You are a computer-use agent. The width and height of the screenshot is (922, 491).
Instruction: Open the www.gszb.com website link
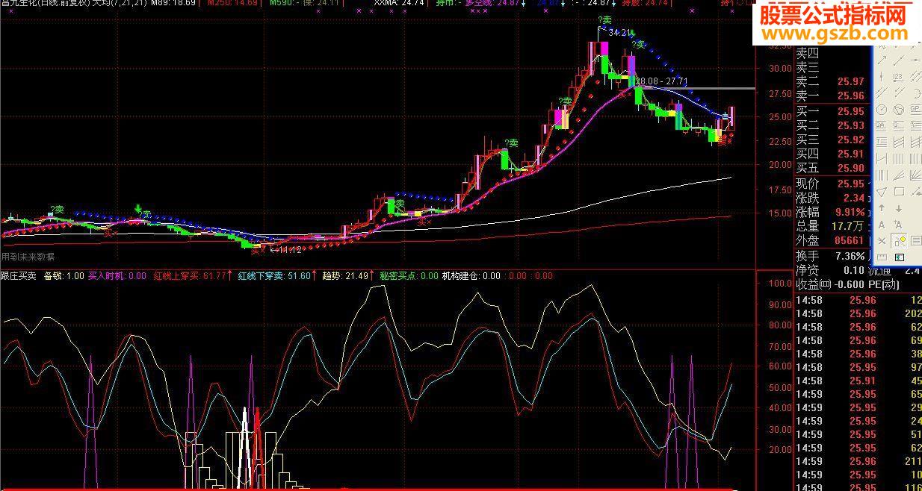(833, 34)
